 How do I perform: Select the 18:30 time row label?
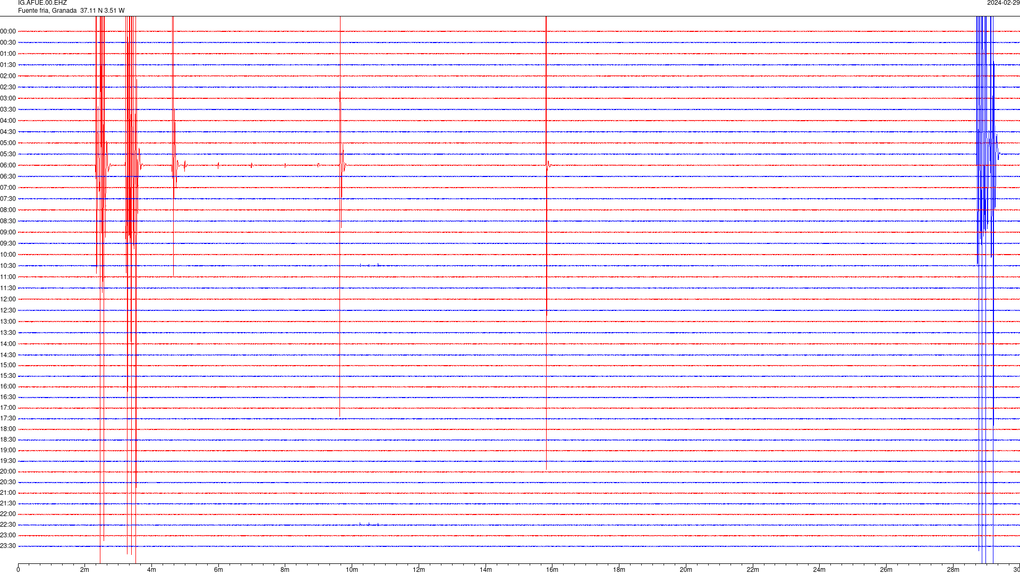click(x=8, y=440)
